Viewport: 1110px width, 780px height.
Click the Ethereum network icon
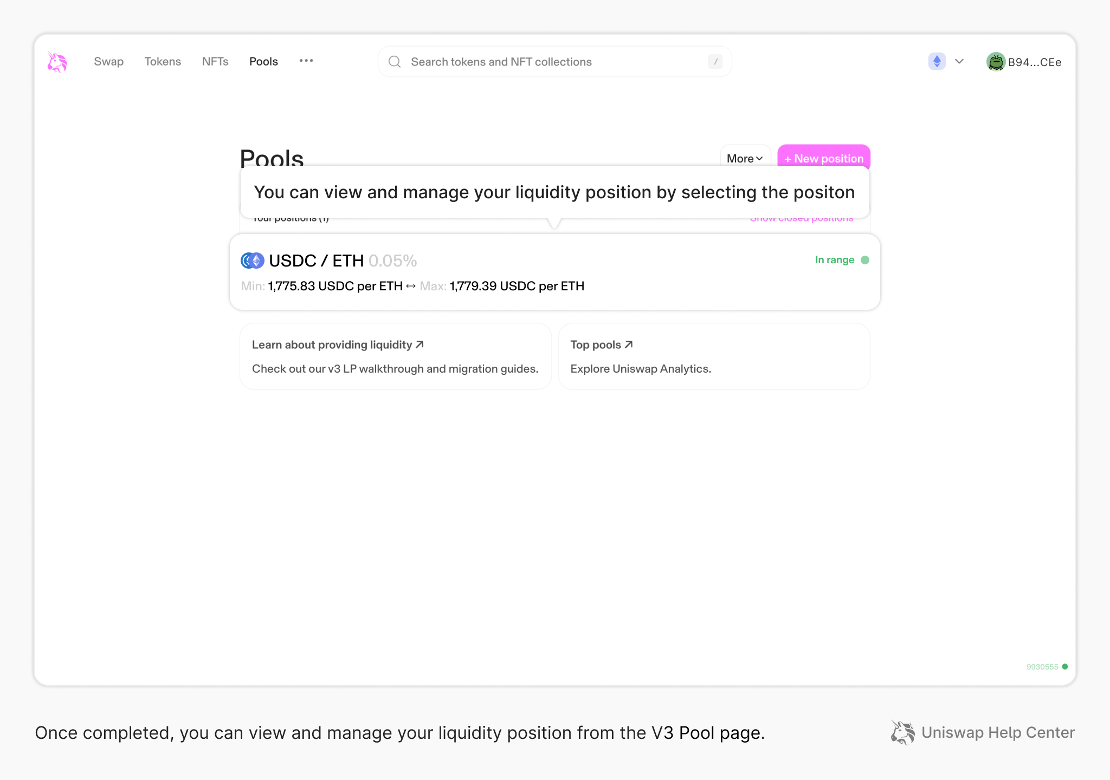click(936, 61)
